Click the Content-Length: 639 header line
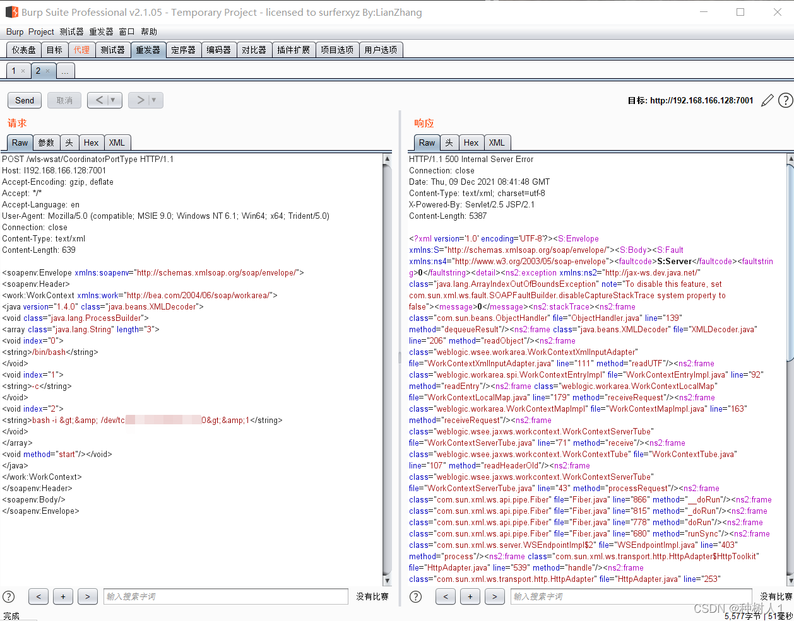The height and width of the screenshot is (621, 794). pos(39,250)
